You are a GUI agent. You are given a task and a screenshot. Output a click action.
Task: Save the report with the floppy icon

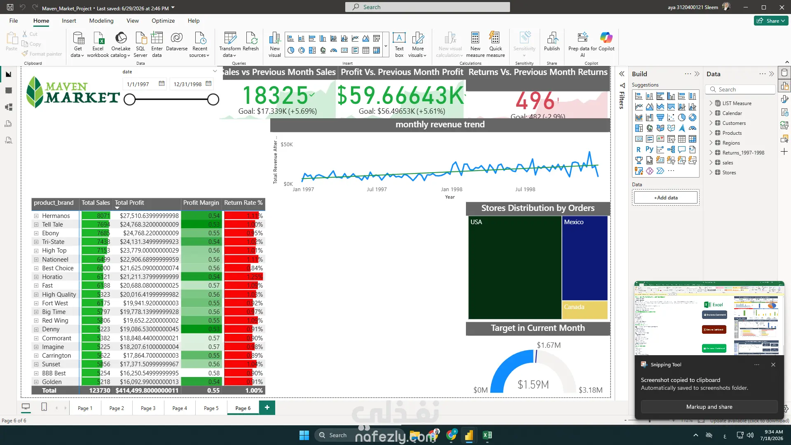(10, 7)
